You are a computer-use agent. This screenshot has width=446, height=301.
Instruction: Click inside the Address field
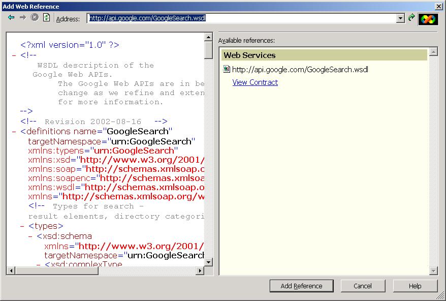point(242,18)
